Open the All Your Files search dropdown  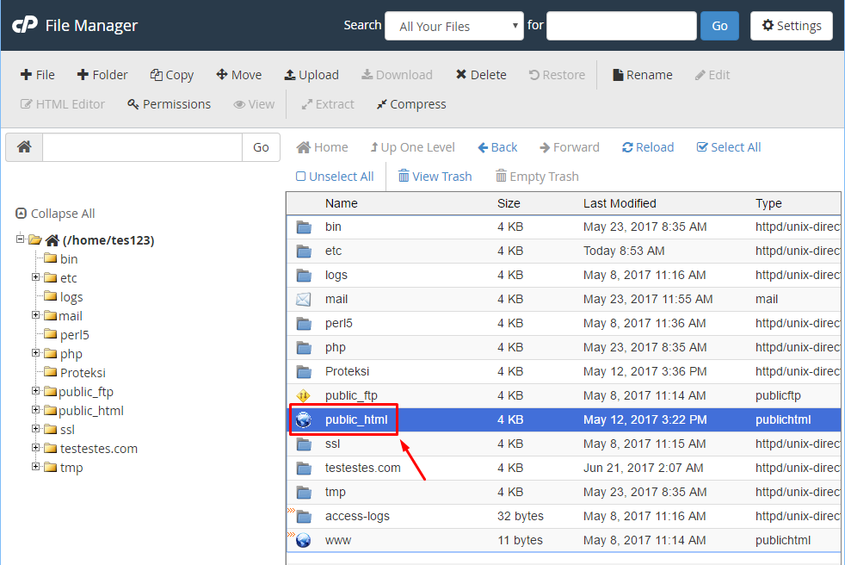pos(454,26)
